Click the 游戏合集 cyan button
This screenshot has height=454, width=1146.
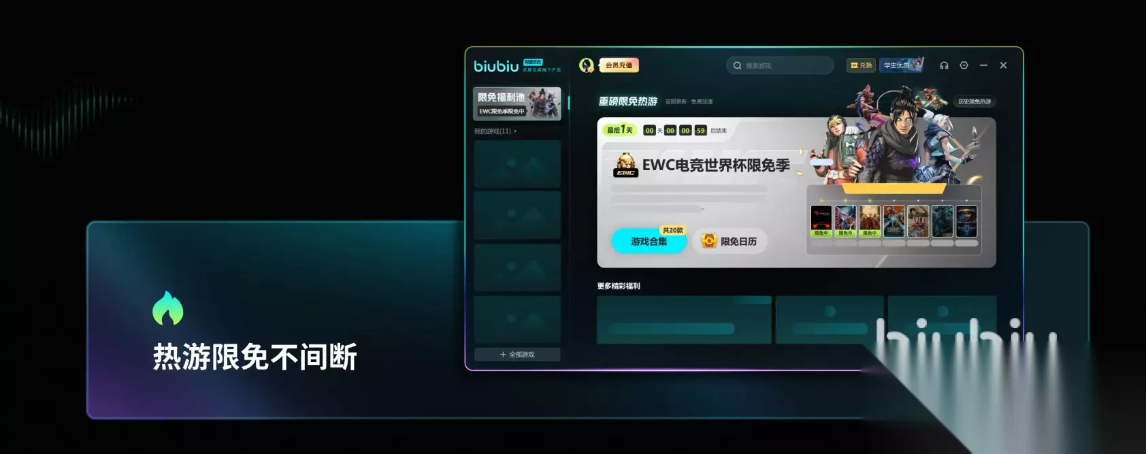649,242
